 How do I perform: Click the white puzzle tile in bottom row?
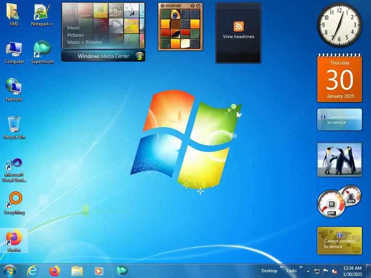pyautogui.click(x=185, y=43)
